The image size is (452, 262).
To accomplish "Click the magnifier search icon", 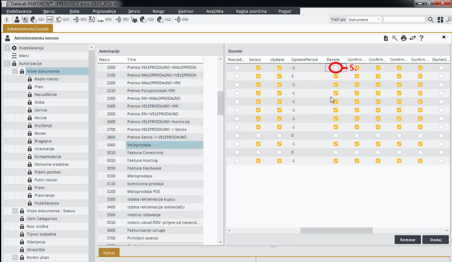I will [x=431, y=20].
